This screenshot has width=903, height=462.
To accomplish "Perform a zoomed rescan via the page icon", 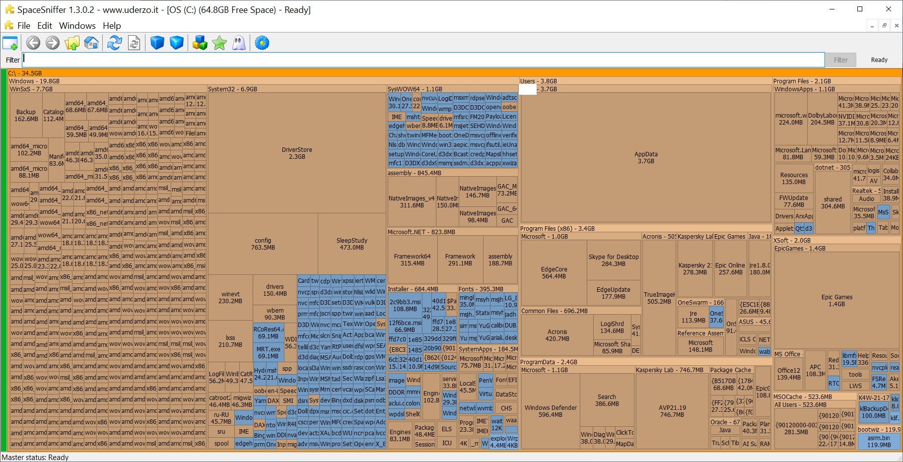I will point(134,43).
